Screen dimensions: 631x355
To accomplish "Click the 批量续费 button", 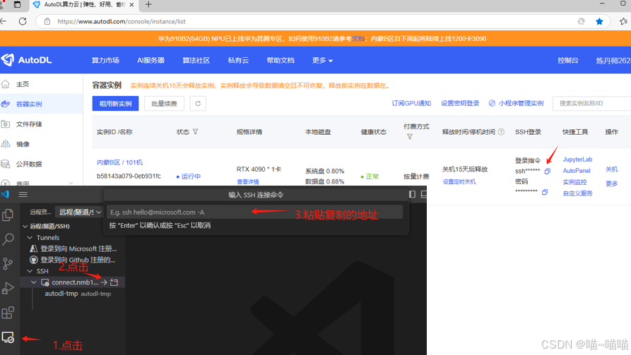I will click(x=164, y=103).
